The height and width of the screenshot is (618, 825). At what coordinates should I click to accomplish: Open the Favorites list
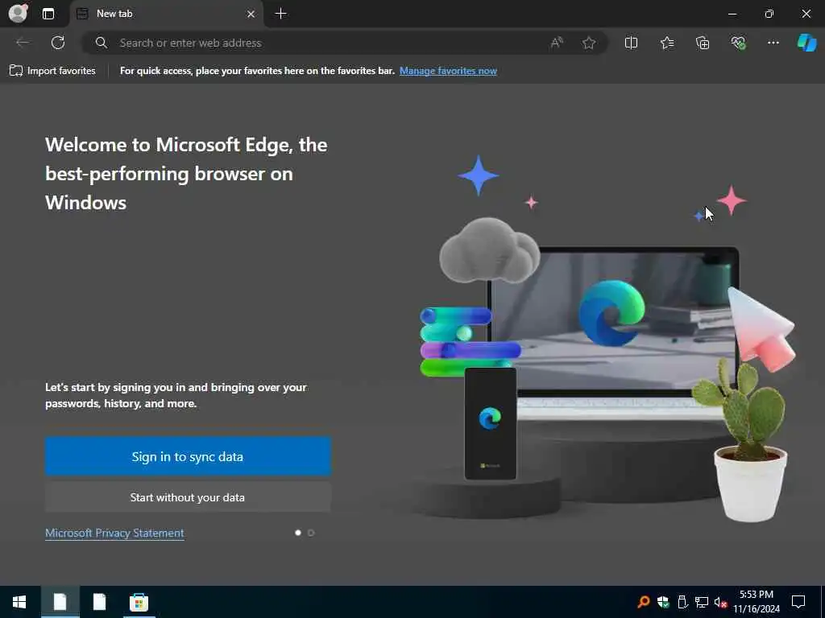pyautogui.click(x=667, y=43)
